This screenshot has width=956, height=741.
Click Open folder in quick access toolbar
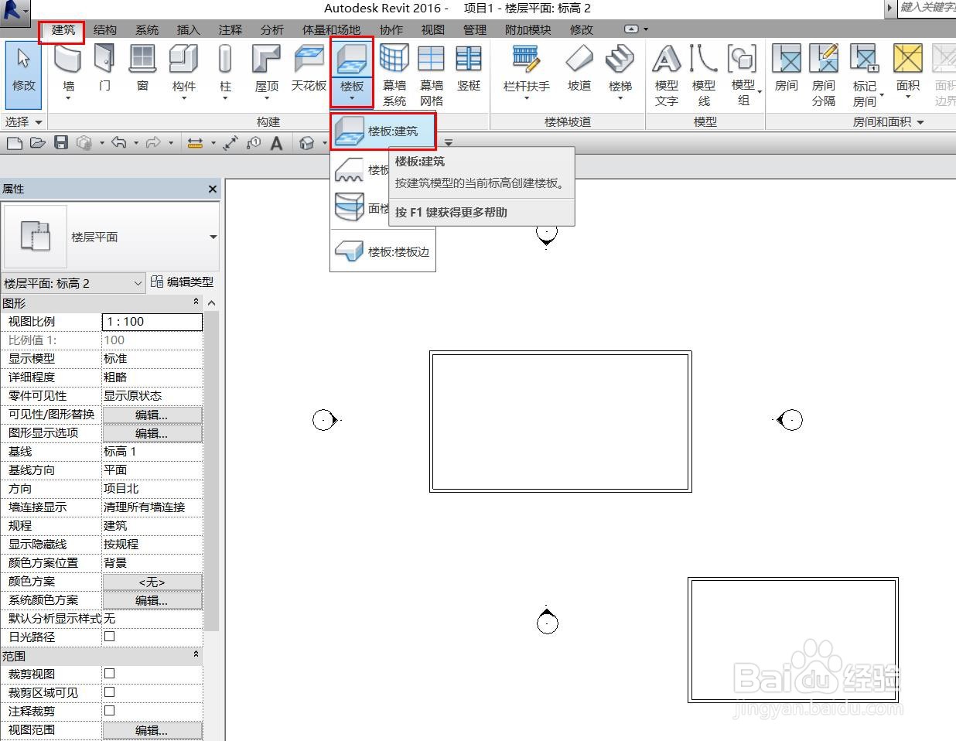(x=37, y=143)
